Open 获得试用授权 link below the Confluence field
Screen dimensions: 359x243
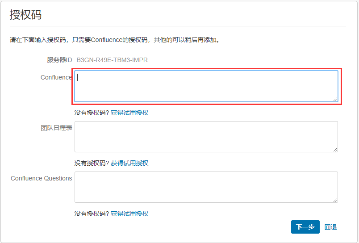(x=129, y=113)
